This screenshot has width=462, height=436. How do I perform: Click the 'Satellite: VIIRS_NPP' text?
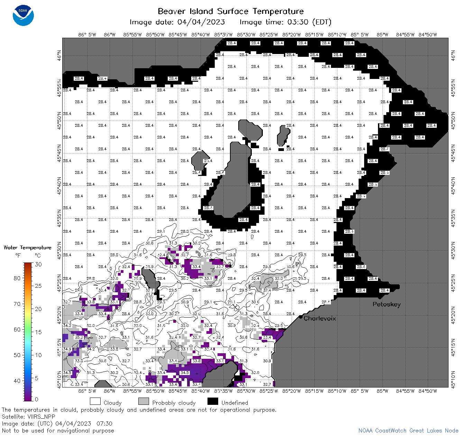coord(28,417)
